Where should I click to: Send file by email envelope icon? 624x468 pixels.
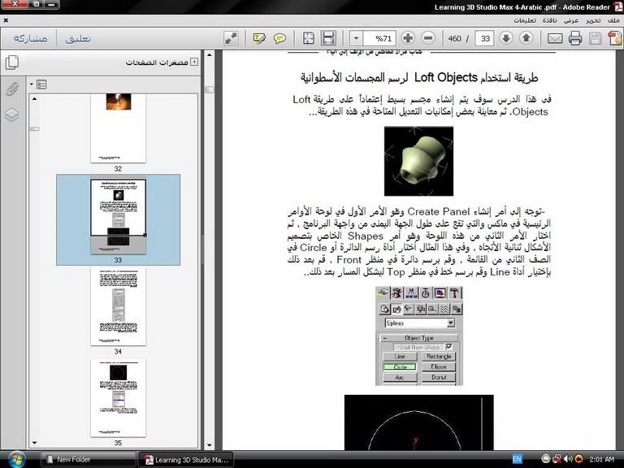(555, 39)
